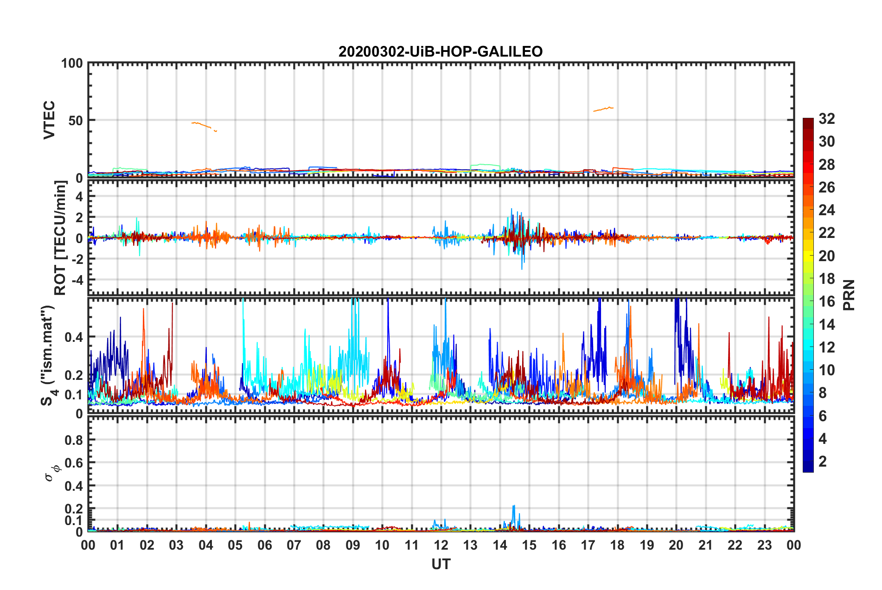The height and width of the screenshot is (590, 882).
Task: Click PRN colorbar tick label 8
Action: point(823,393)
